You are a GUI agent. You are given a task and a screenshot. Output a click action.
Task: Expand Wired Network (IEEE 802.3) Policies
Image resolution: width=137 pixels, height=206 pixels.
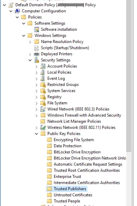(x=37, y=109)
